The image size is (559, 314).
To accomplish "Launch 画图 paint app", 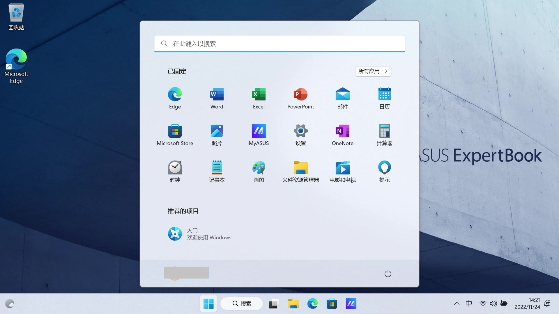I will [x=259, y=172].
